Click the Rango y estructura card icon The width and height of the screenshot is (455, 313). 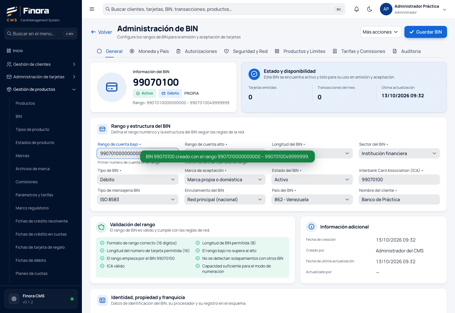[x=102, y=129]
